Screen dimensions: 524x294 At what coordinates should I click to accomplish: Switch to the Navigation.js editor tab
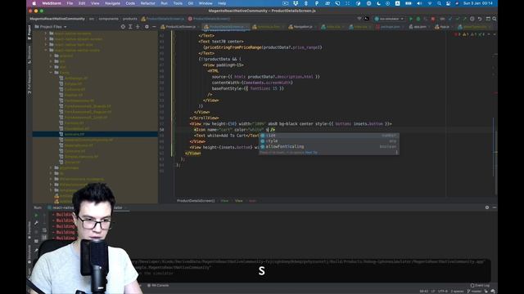tap(300, 27)
